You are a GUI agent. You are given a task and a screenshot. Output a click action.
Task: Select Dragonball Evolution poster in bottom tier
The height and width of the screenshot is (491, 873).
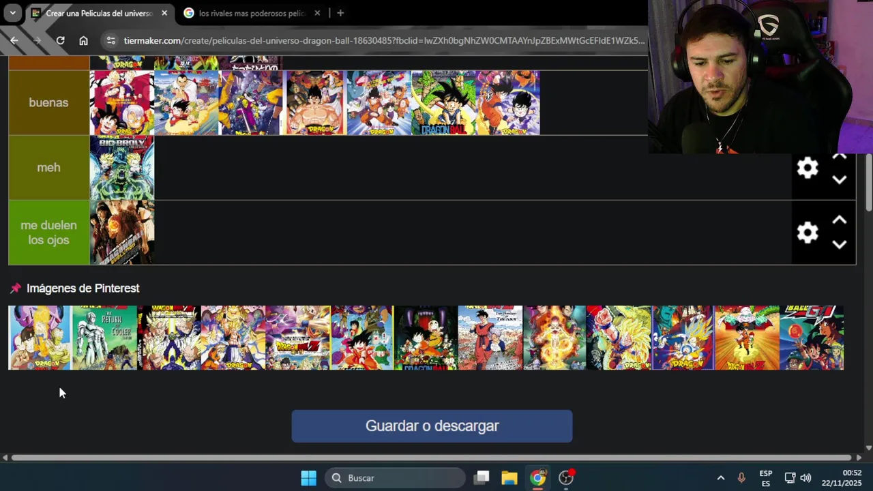121,232
